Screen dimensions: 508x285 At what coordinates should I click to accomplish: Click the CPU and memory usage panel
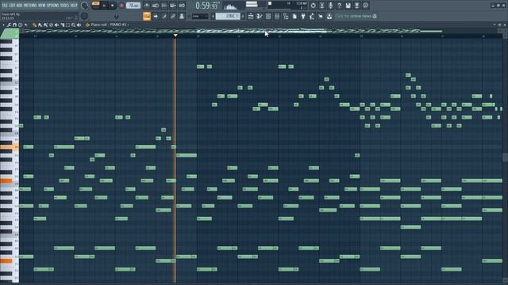287,6
